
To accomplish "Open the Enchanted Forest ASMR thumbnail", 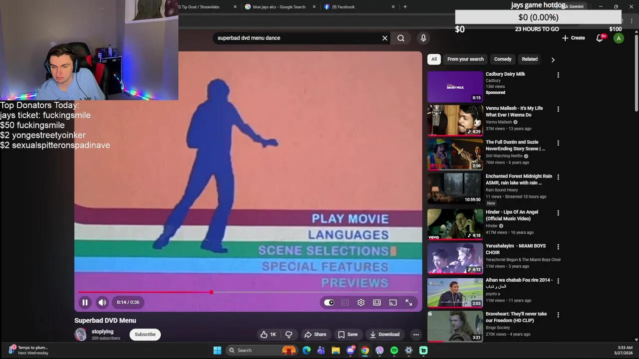I will 455,188.
